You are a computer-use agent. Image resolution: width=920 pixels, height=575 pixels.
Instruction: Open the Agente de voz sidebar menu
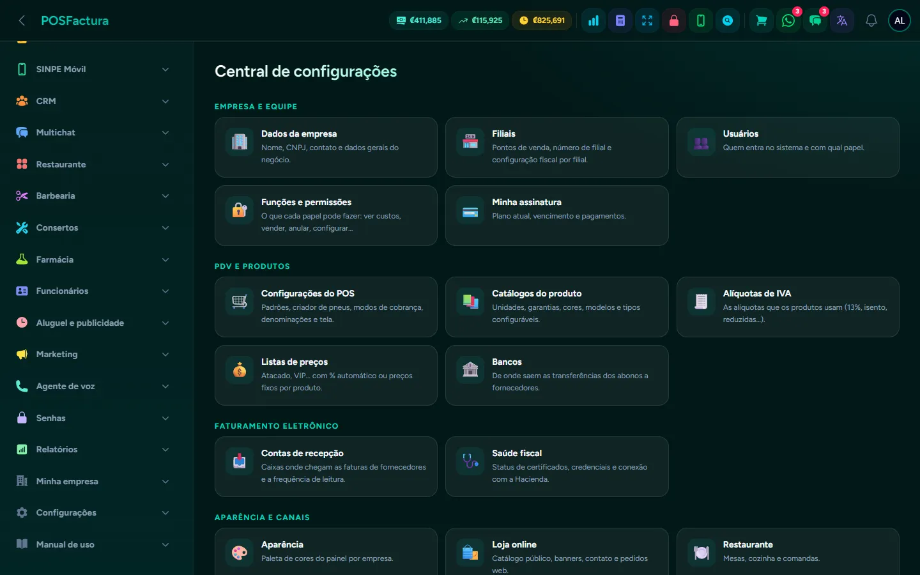93,386
